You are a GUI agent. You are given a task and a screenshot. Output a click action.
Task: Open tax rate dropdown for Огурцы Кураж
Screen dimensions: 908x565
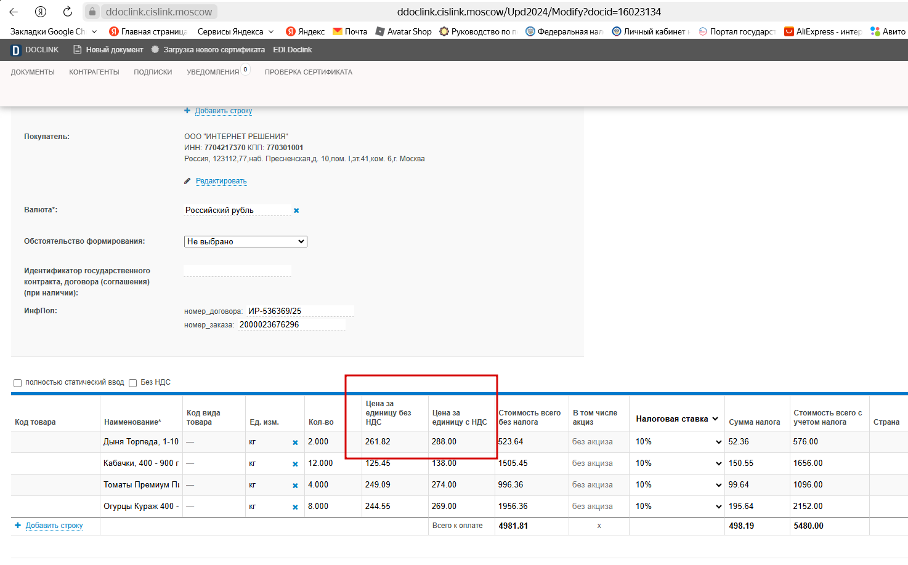pyautogui.click(x=677, y=507)
